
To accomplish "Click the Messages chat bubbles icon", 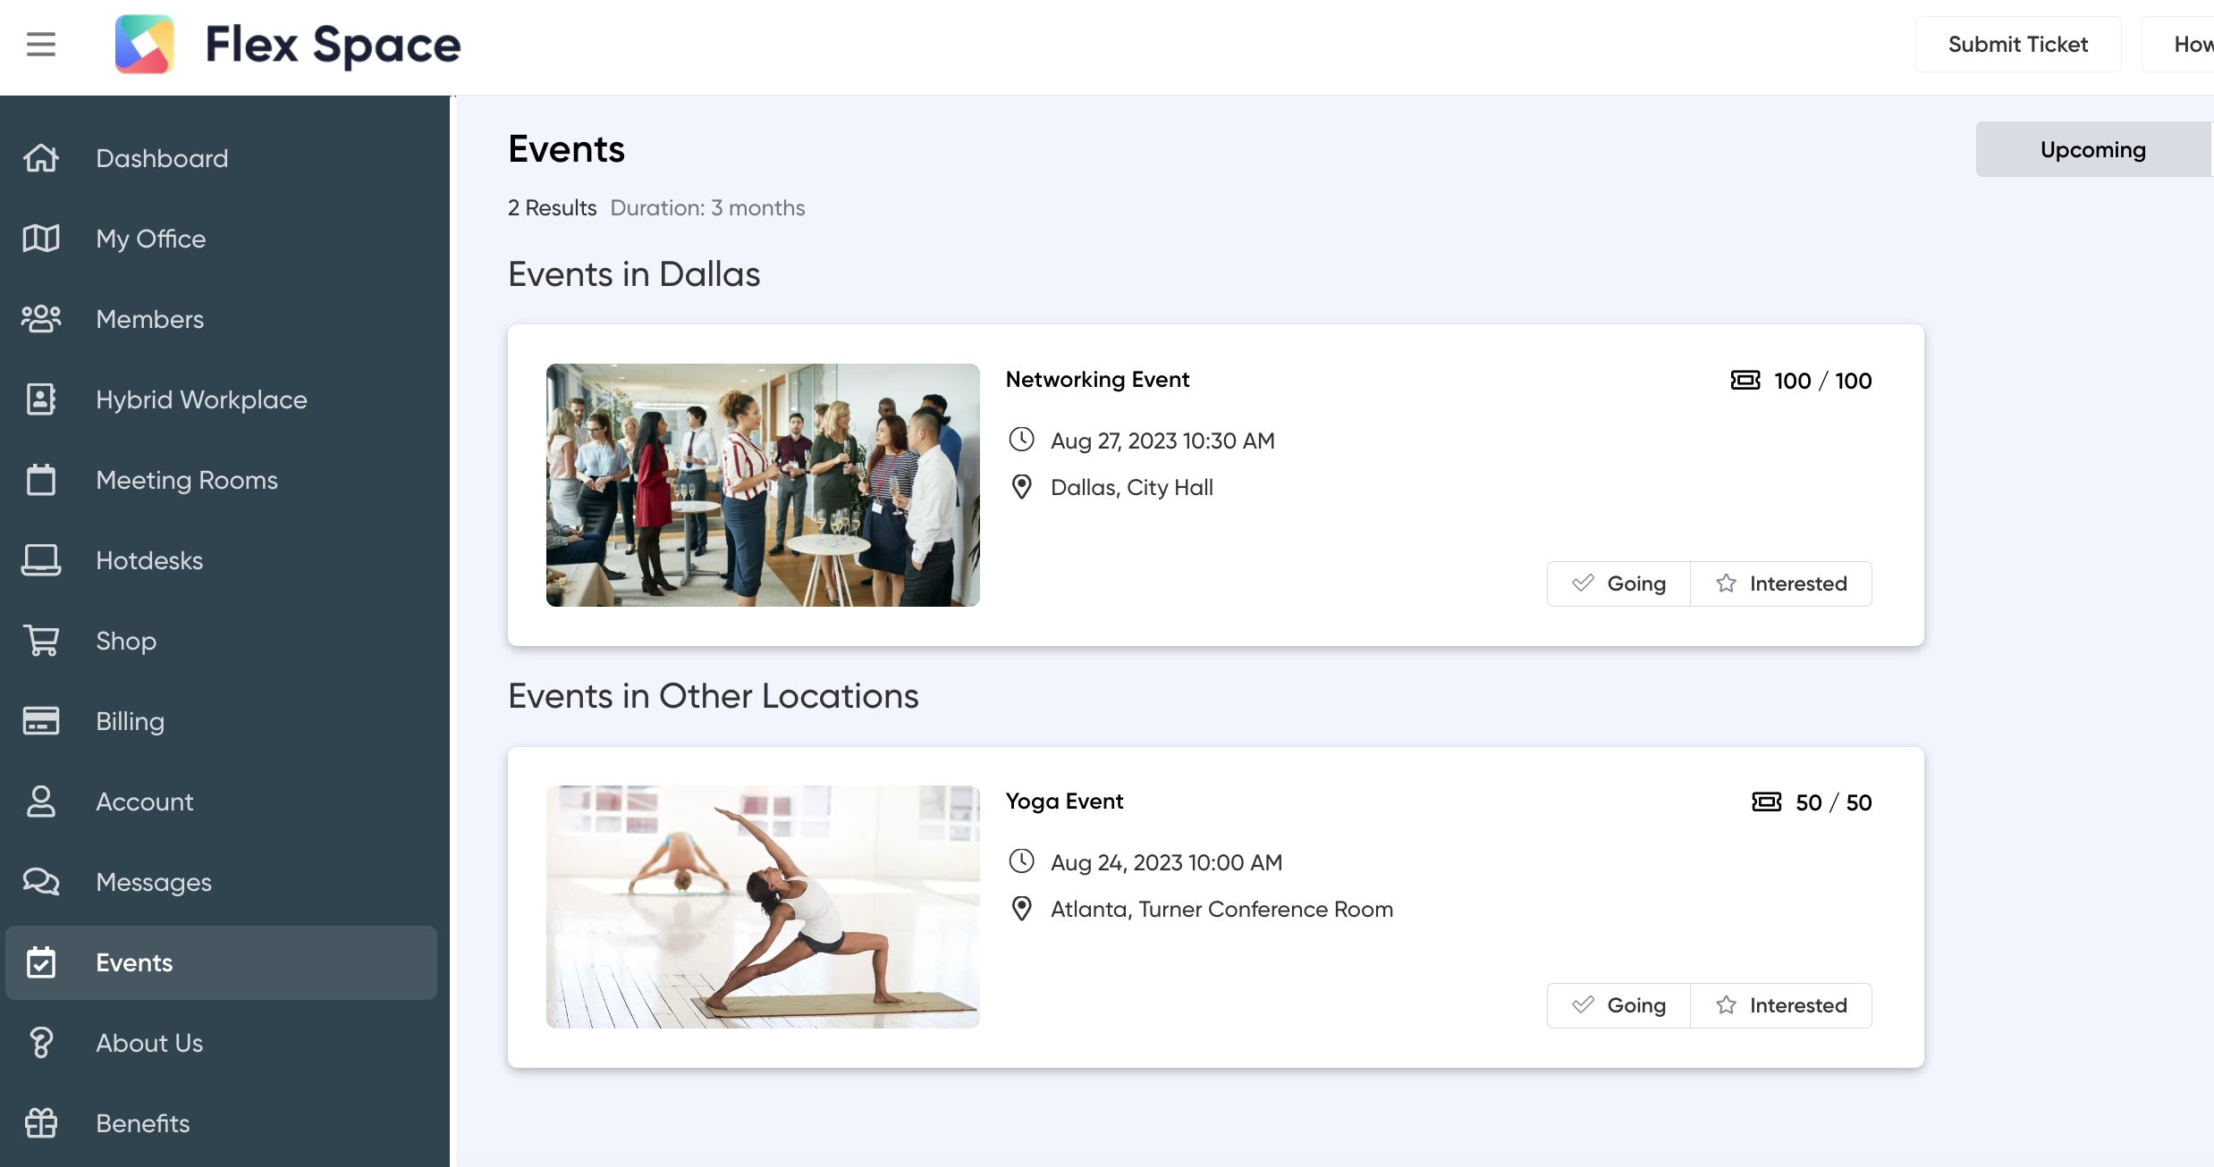I will (41, 882).
